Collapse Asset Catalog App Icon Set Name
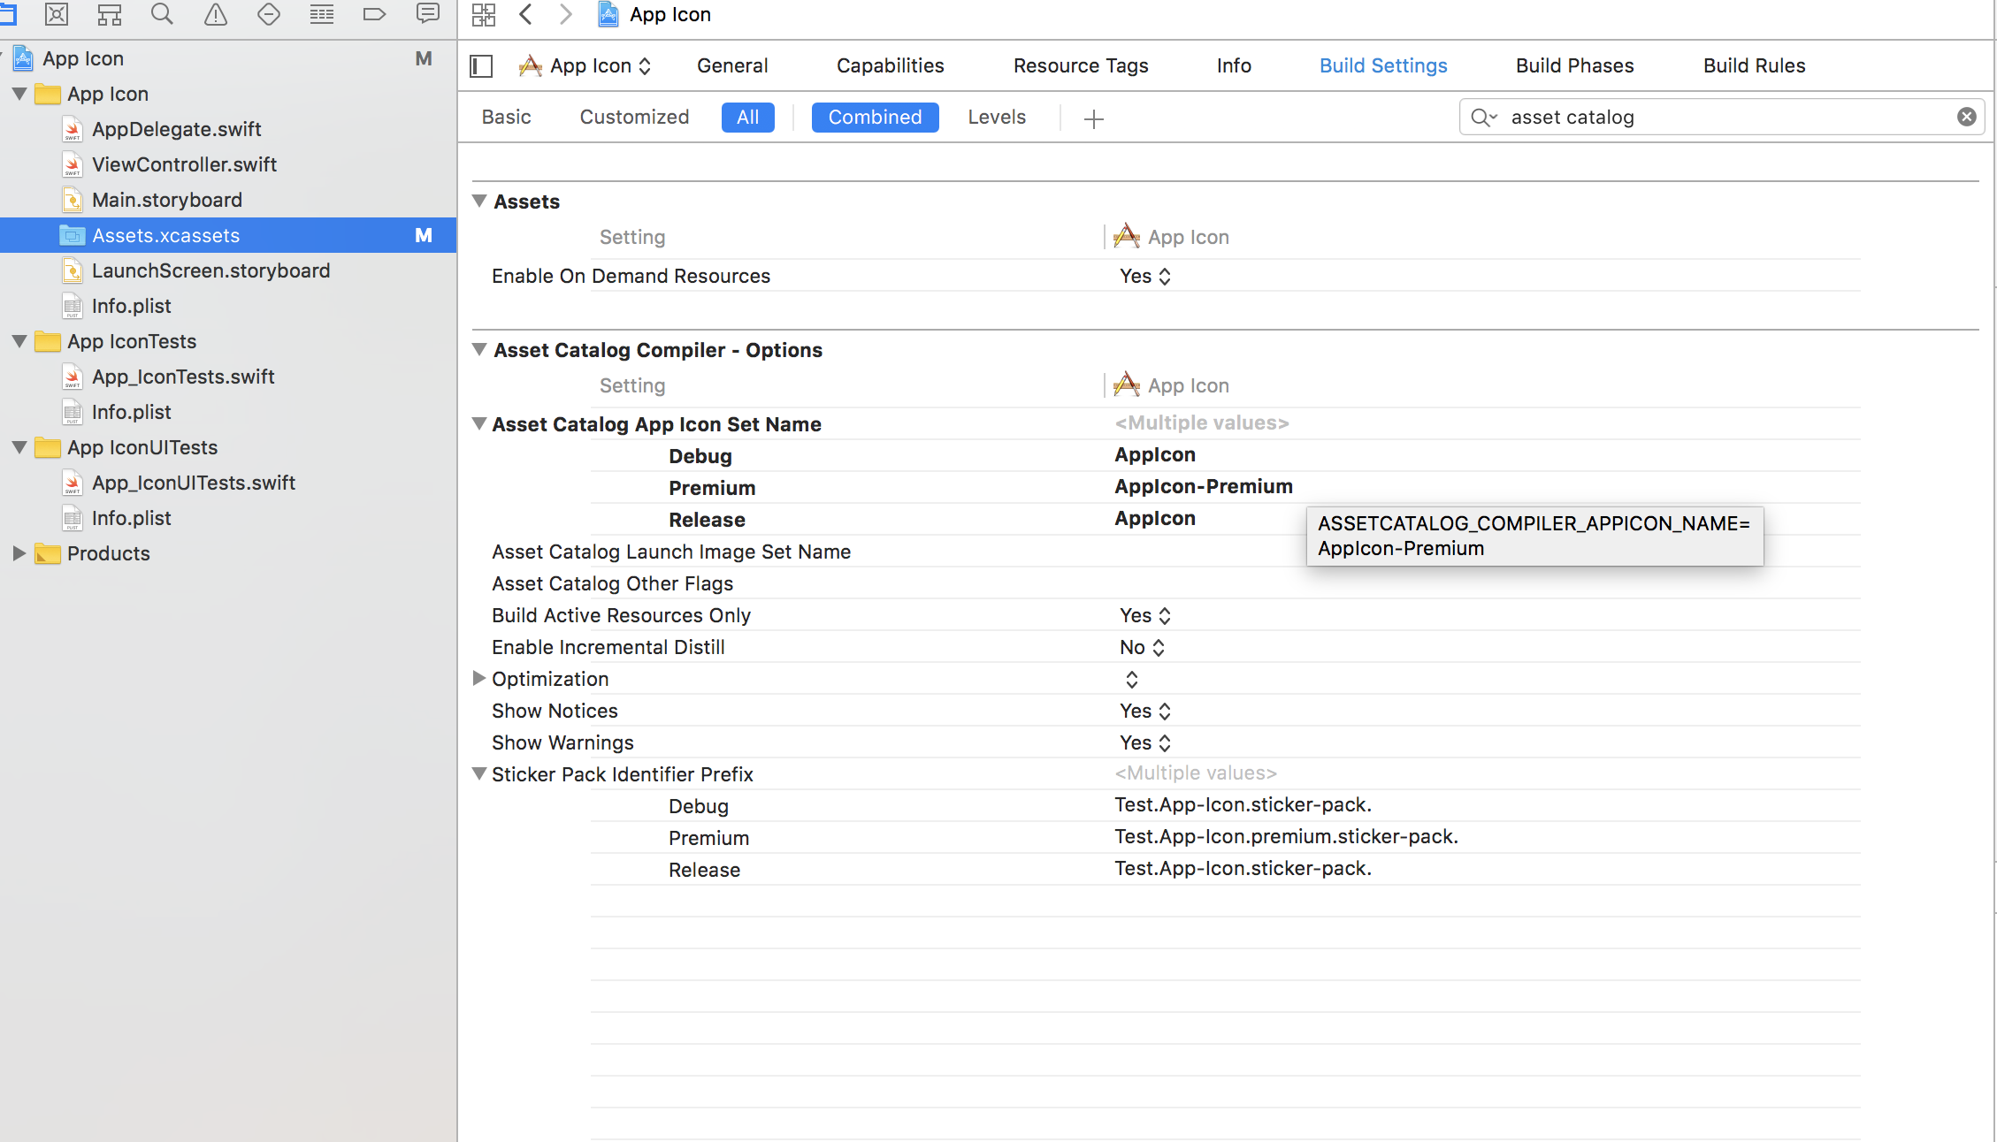 (x=479, y=424)
